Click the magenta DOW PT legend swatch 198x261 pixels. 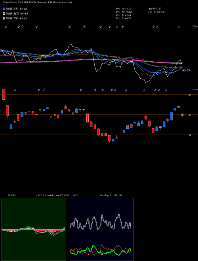point(4,18)
